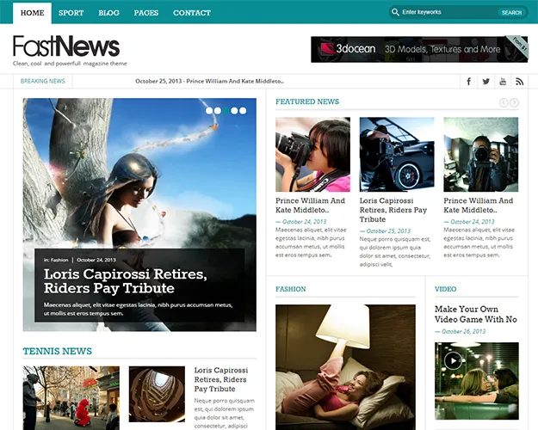Open Make Your Own Video Game headline

476,314
